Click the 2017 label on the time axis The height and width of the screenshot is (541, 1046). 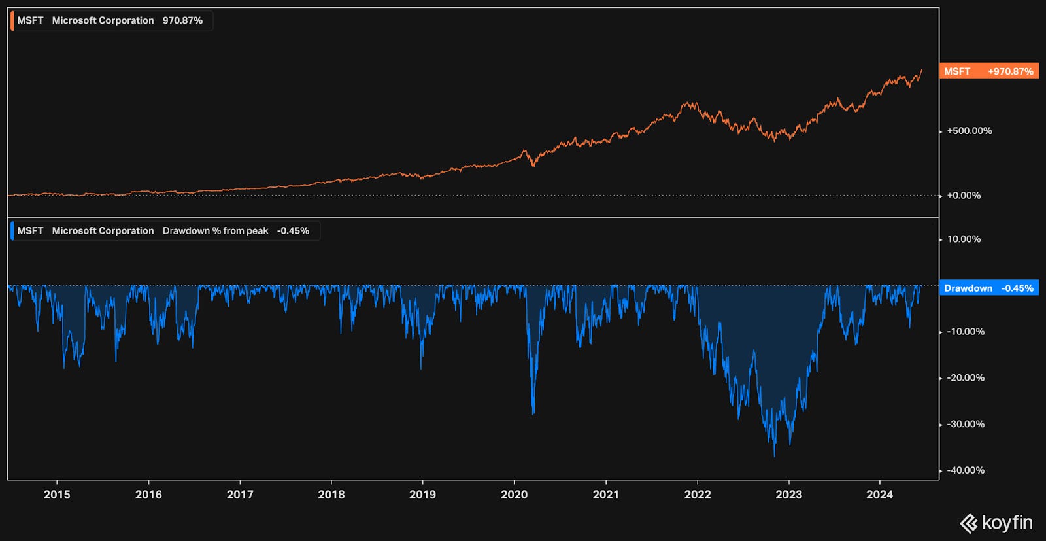pos(240,495)
